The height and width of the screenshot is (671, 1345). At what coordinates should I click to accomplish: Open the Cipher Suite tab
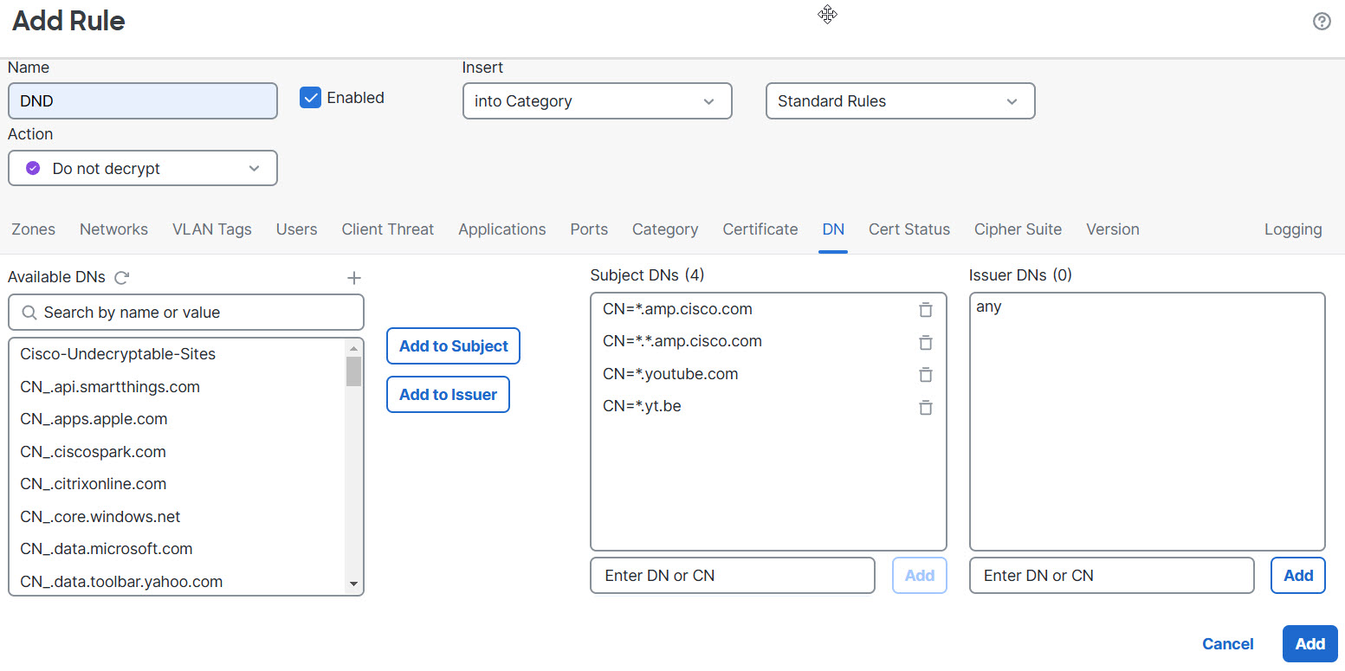[x=1018, y=229]
